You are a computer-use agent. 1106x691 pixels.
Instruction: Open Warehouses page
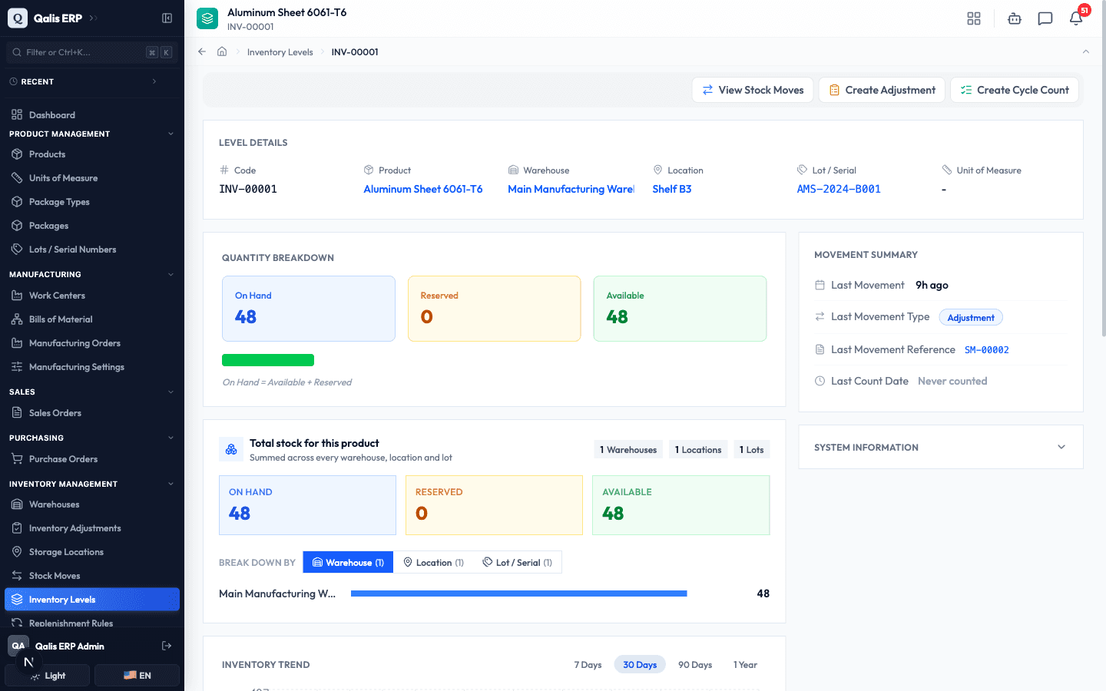[92, 504]
